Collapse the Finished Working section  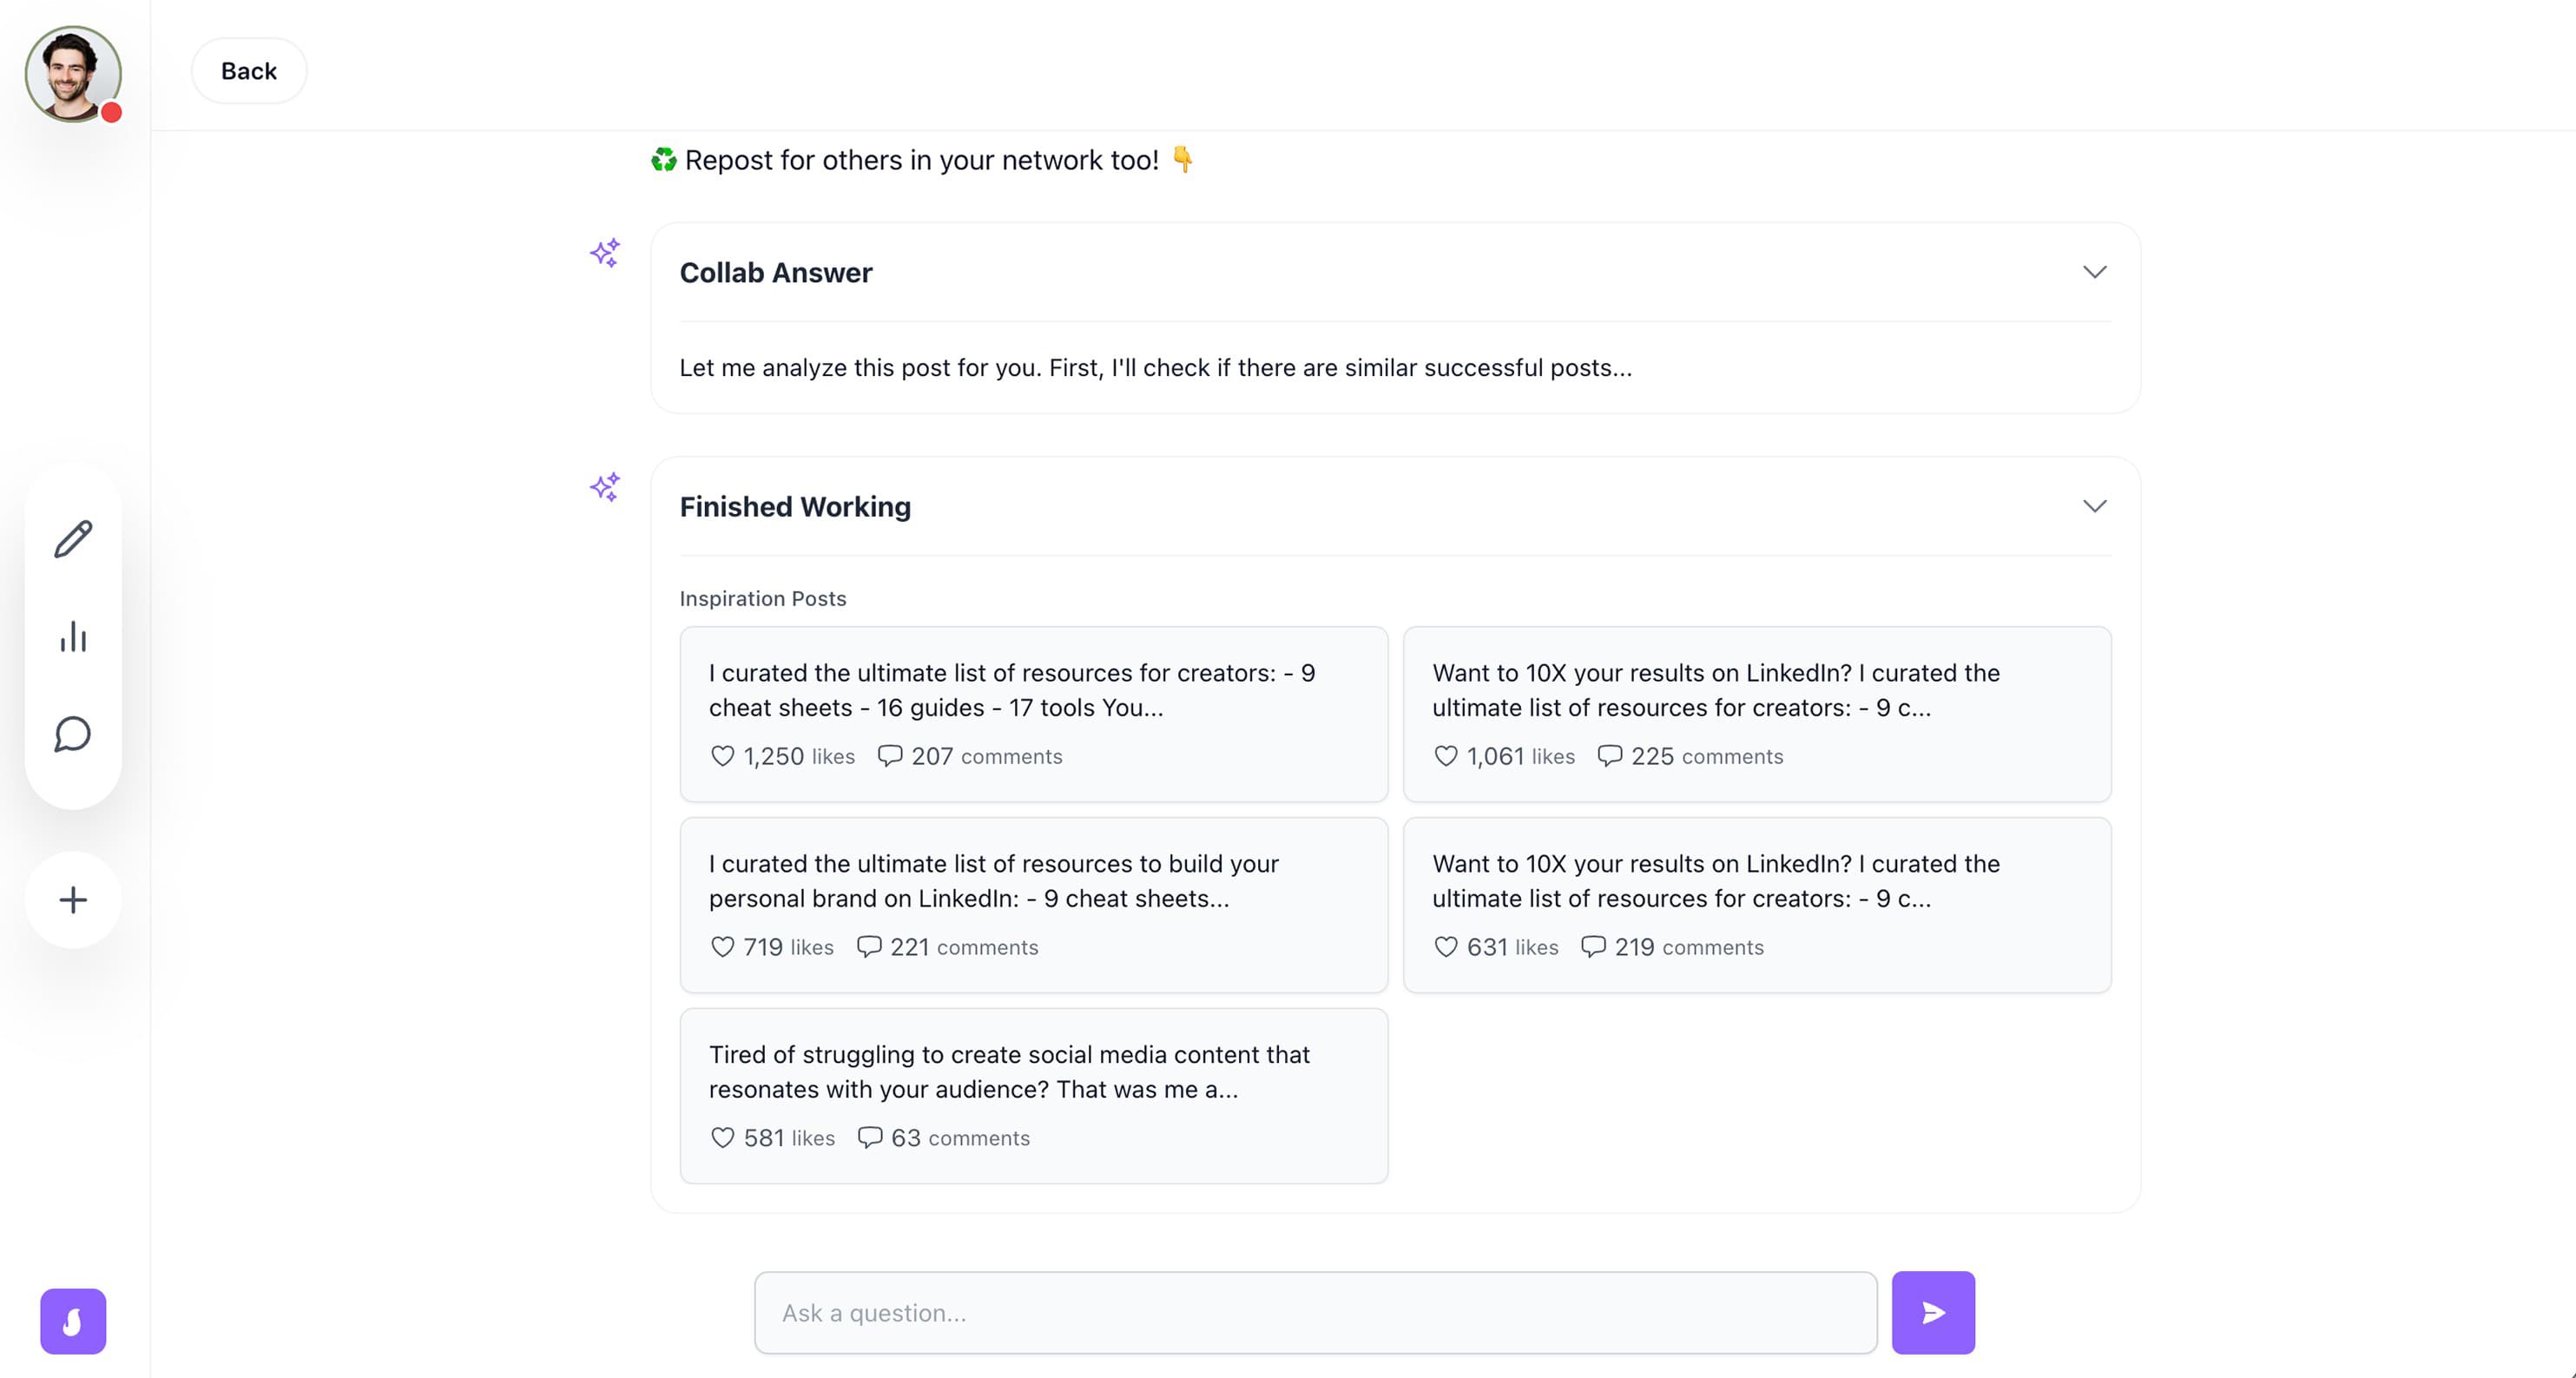pyautogui.click(x=2095, y=505)
